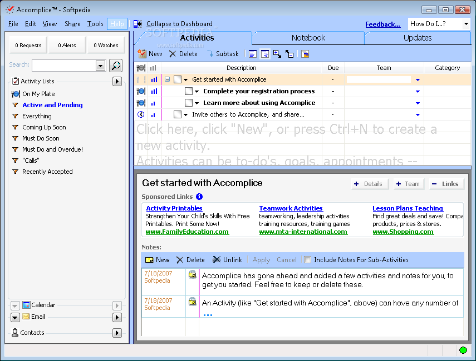The image size is (476, 361).
Task: Click the collapse all activities icon
Action: pos(289,54)
